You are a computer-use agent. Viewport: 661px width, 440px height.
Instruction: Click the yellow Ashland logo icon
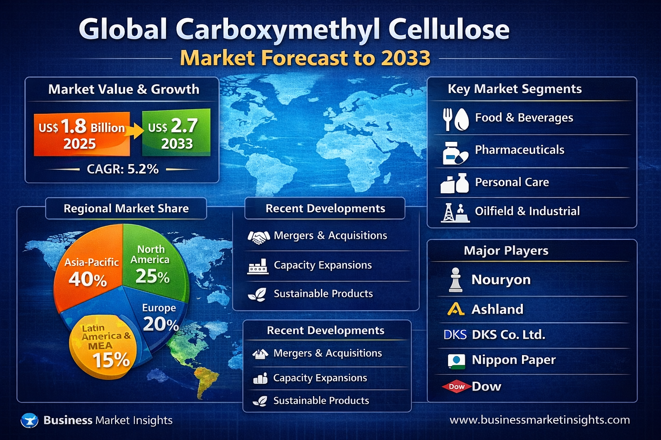click(456, 309)
